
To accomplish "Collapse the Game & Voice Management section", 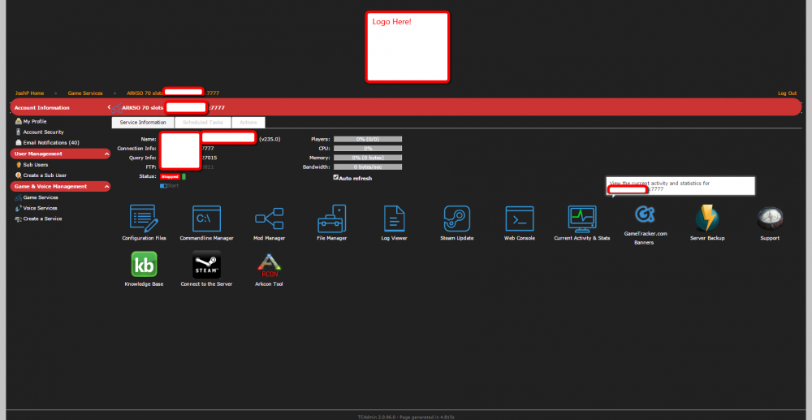I will (107, 186).
